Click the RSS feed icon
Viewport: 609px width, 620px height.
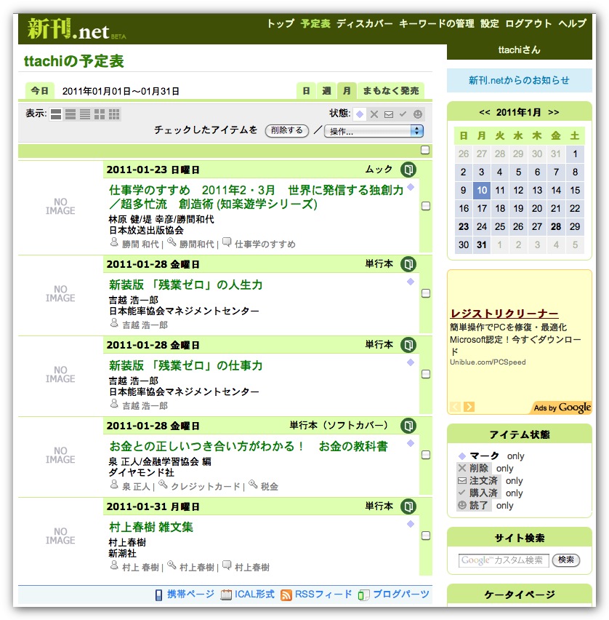286,595
